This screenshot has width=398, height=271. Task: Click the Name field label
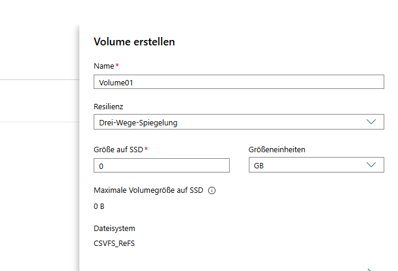(104, 66)
